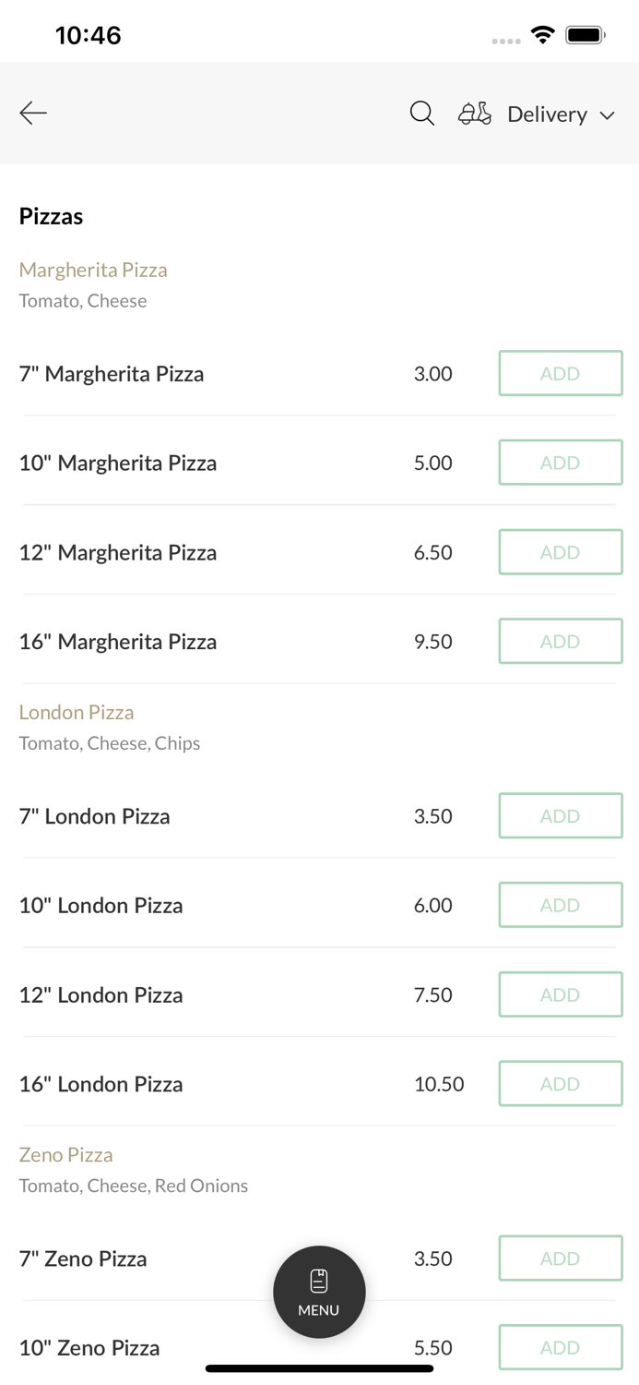Open the London Pizza section
639x1385 pixels.
[x=77, y=712]
